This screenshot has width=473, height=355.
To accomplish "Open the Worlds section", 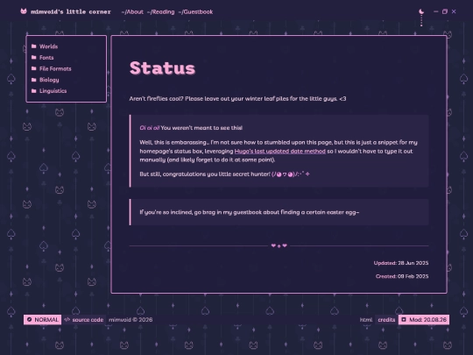I will (48, 46).
